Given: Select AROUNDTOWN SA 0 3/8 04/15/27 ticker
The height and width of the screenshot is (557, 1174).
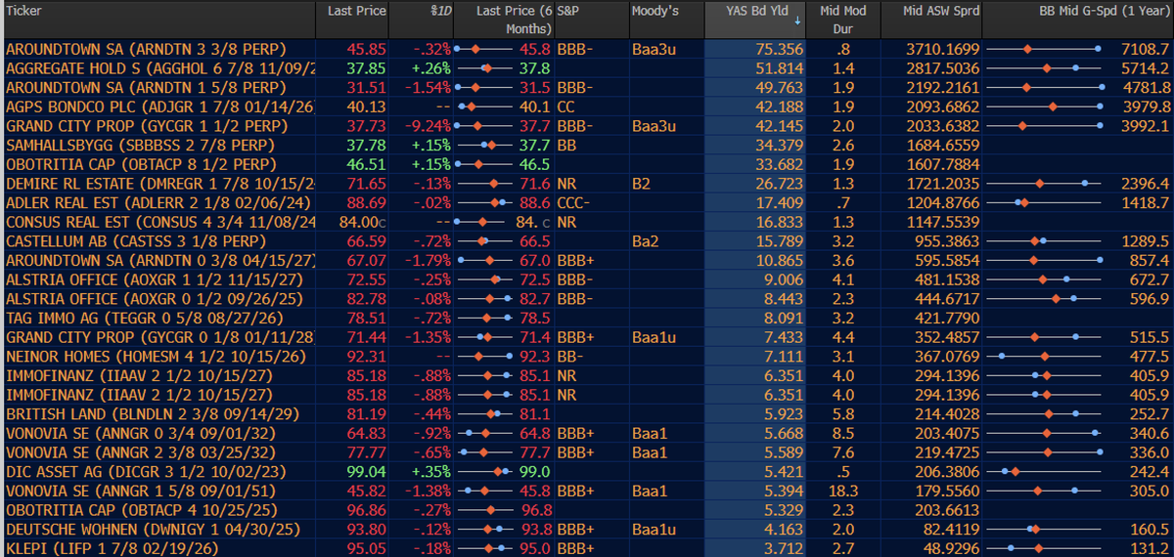Looking at the screenshot, I should (158, 260).
